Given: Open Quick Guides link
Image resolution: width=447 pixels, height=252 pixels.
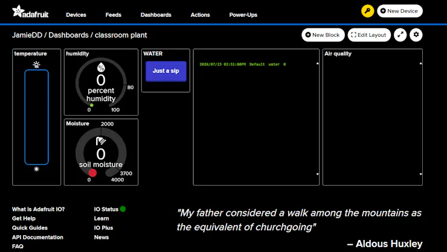Looking at the screenshot, I should tap(30, 228).
